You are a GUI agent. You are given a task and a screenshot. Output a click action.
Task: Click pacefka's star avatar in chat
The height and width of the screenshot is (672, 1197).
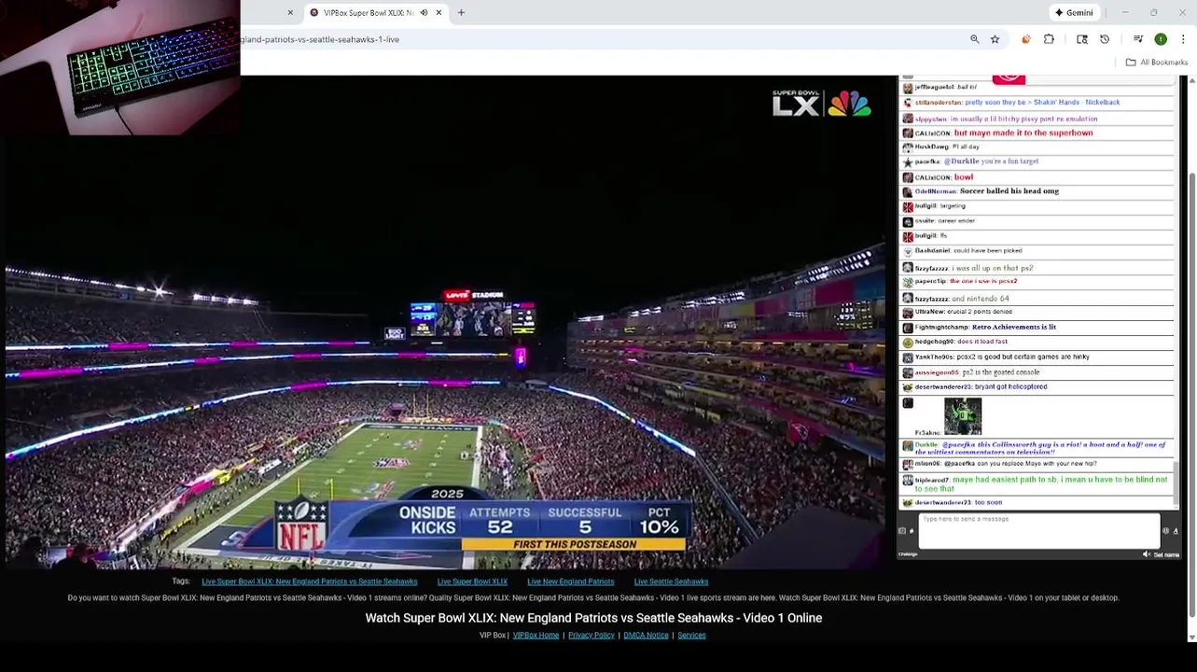click(x=907, y=161)
